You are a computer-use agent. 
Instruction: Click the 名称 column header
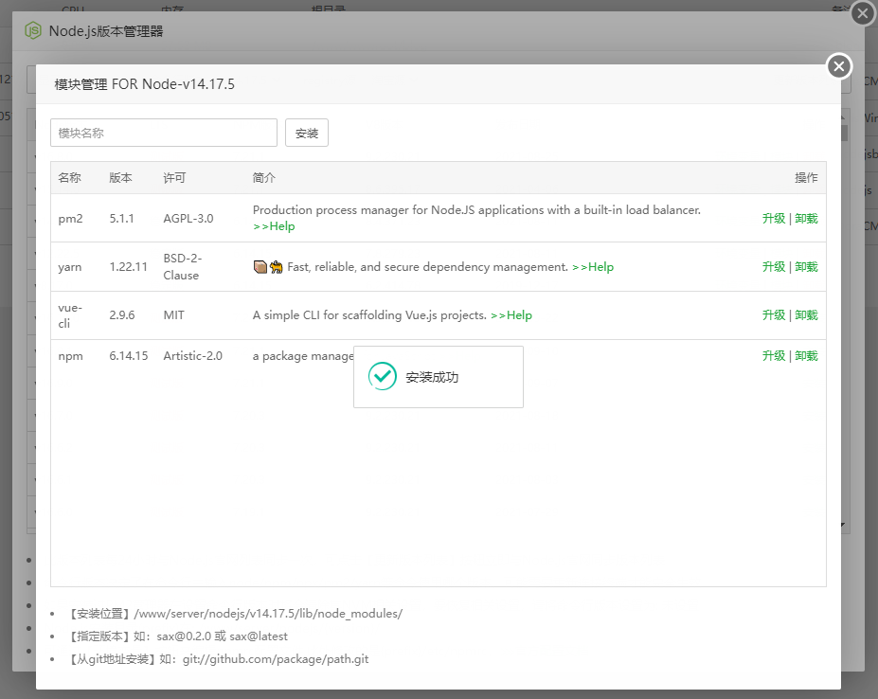(69, 177)
